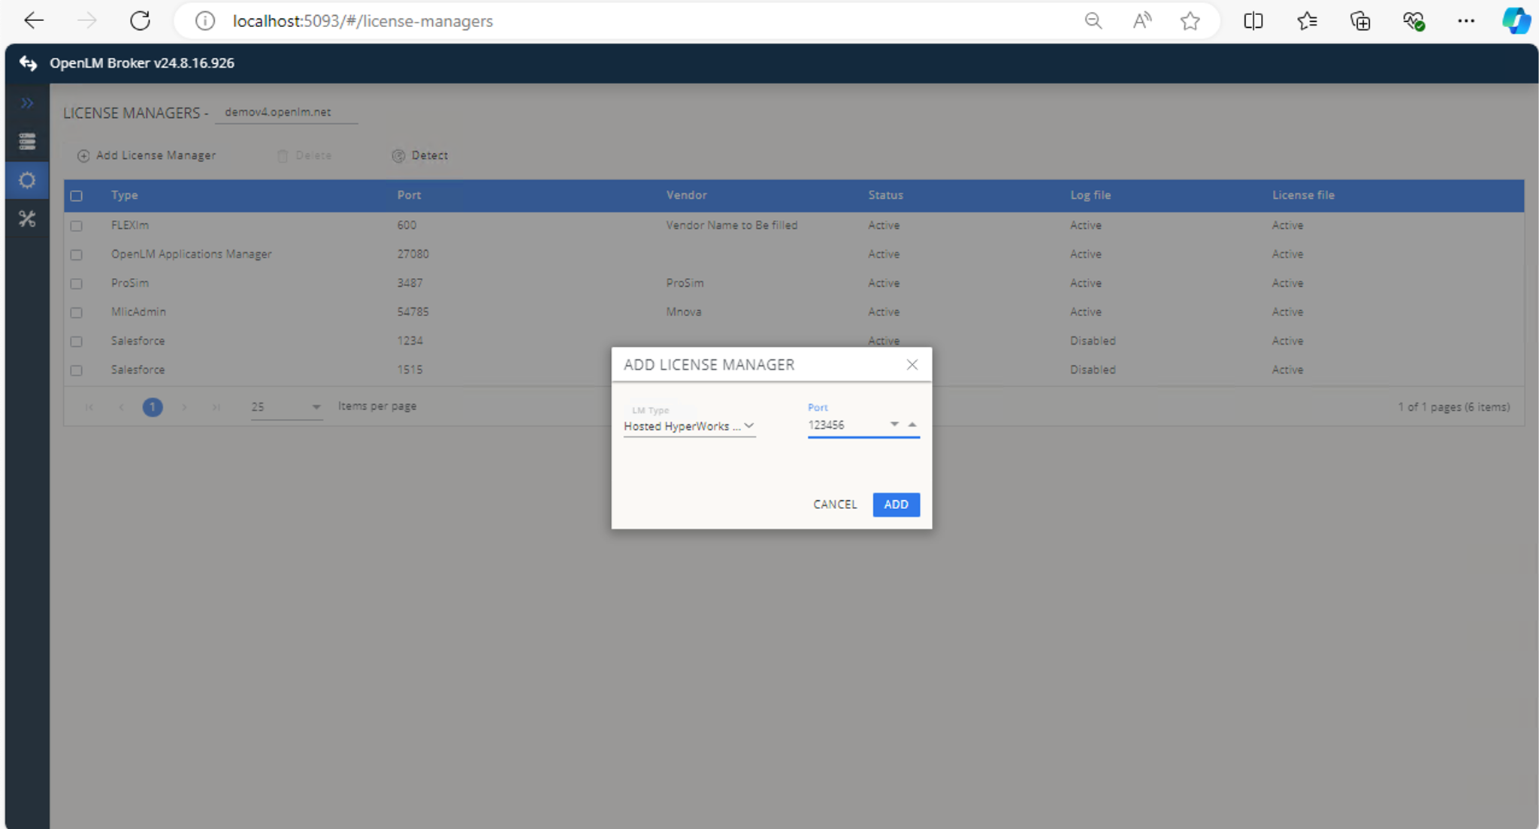Decrease port value with down arrow

[x=894, y=424]
